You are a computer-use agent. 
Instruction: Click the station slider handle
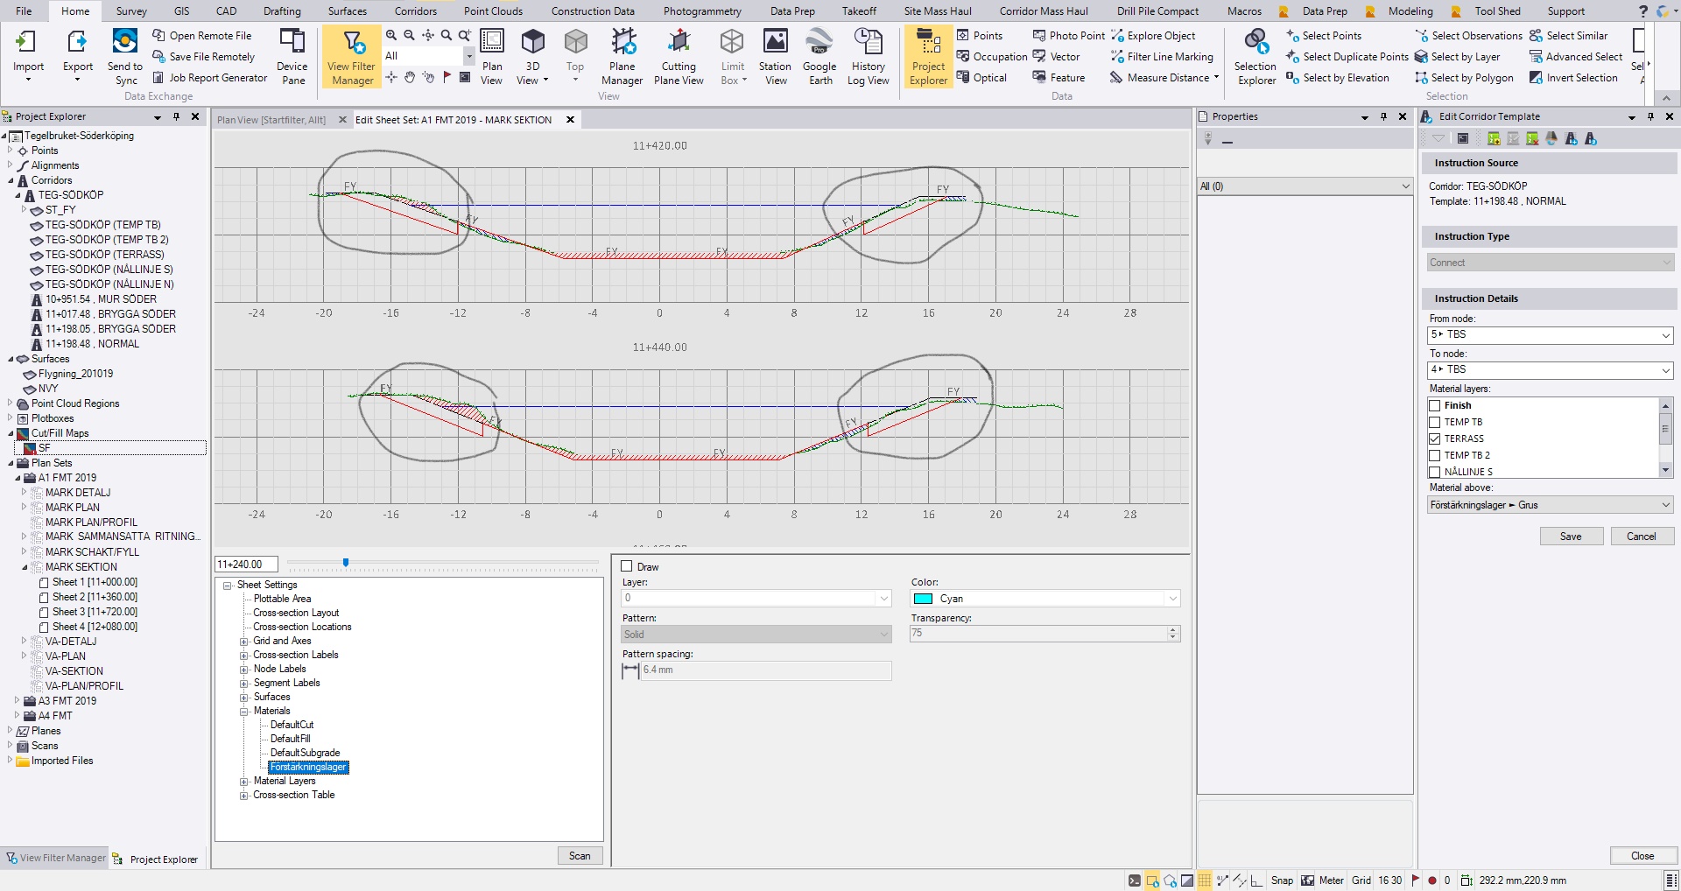(x=346, y=563)
